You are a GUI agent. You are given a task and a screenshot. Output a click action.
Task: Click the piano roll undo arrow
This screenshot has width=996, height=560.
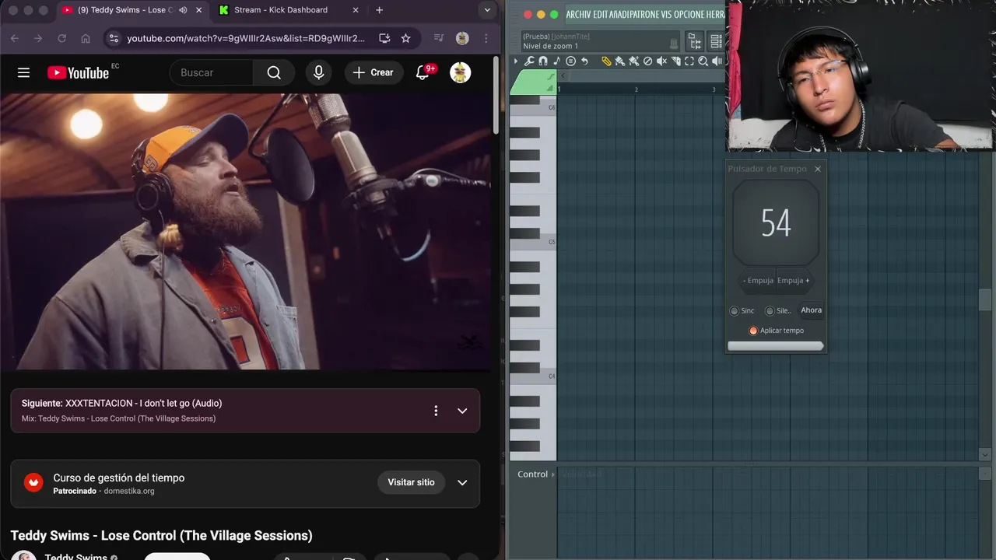click(x=584, y=61)
